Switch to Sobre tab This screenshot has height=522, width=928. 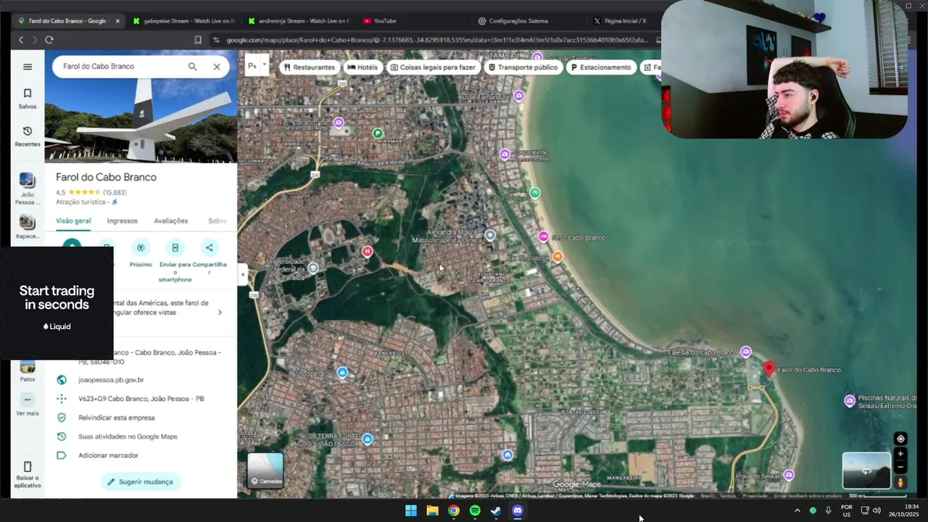(x=217, y=221)
